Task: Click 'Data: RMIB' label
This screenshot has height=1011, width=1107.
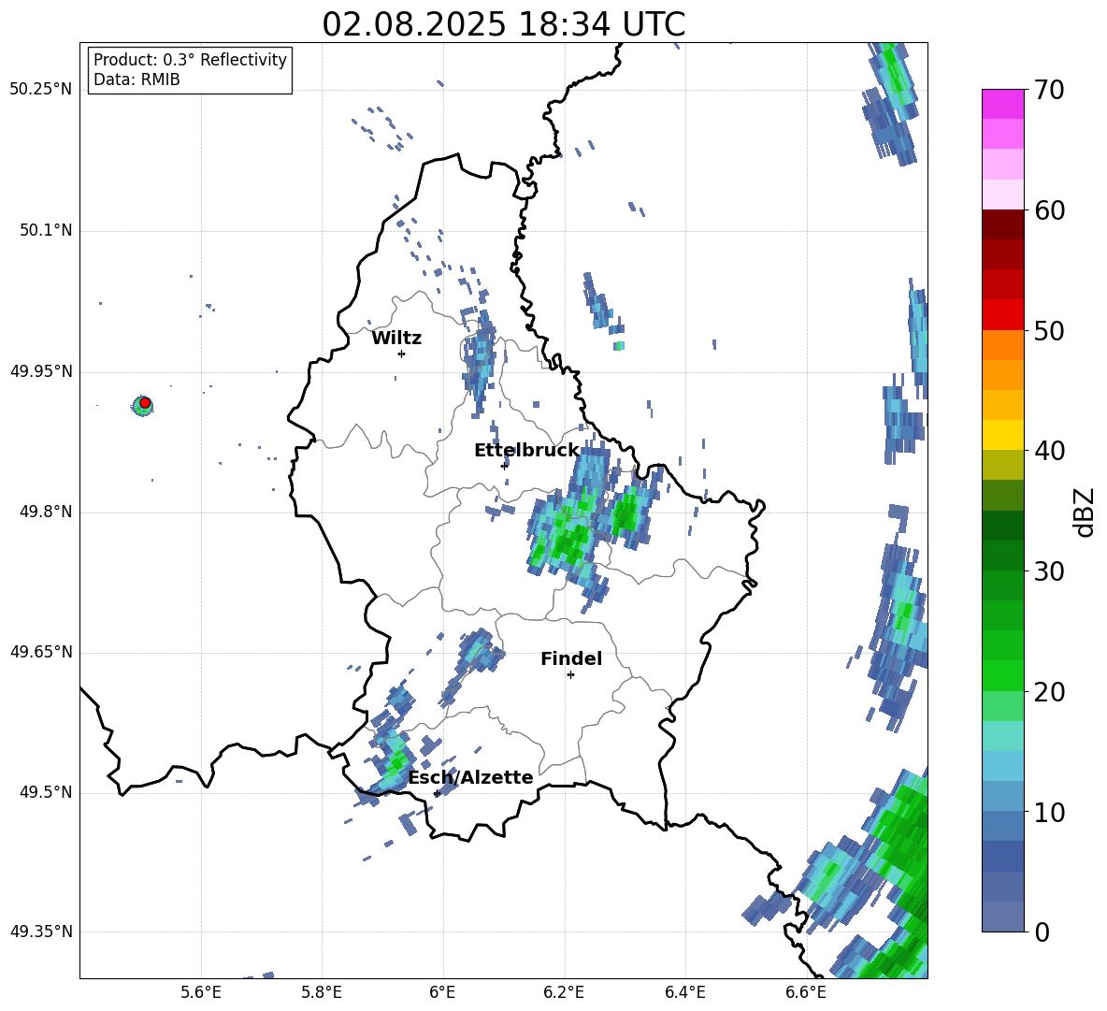Action: coord(137,79)
